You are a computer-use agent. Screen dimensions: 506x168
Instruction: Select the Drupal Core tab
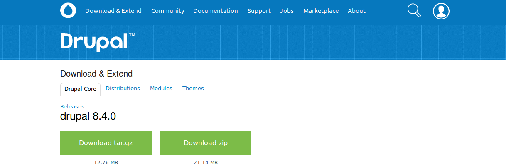[x=80, y=89]
